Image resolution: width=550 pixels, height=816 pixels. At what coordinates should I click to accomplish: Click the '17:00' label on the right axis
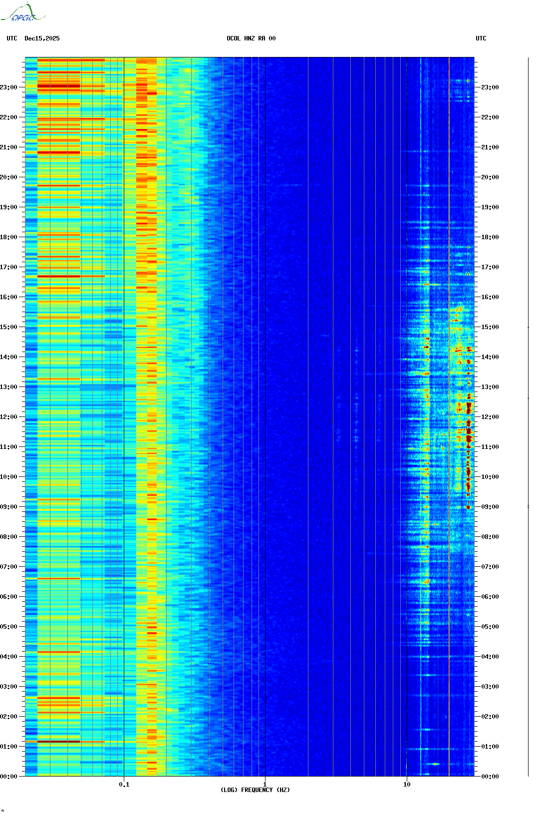(x=490, y=267)
